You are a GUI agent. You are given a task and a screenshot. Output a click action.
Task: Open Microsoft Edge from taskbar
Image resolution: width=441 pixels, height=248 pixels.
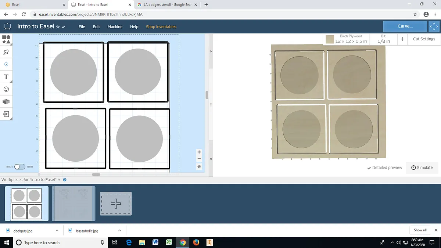(x=129, y=242)
